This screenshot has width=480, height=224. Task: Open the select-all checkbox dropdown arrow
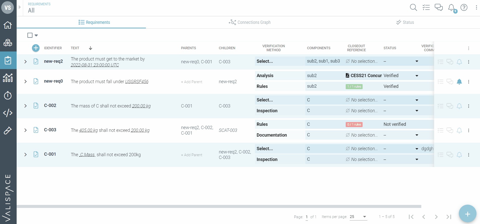pos(36,35)
